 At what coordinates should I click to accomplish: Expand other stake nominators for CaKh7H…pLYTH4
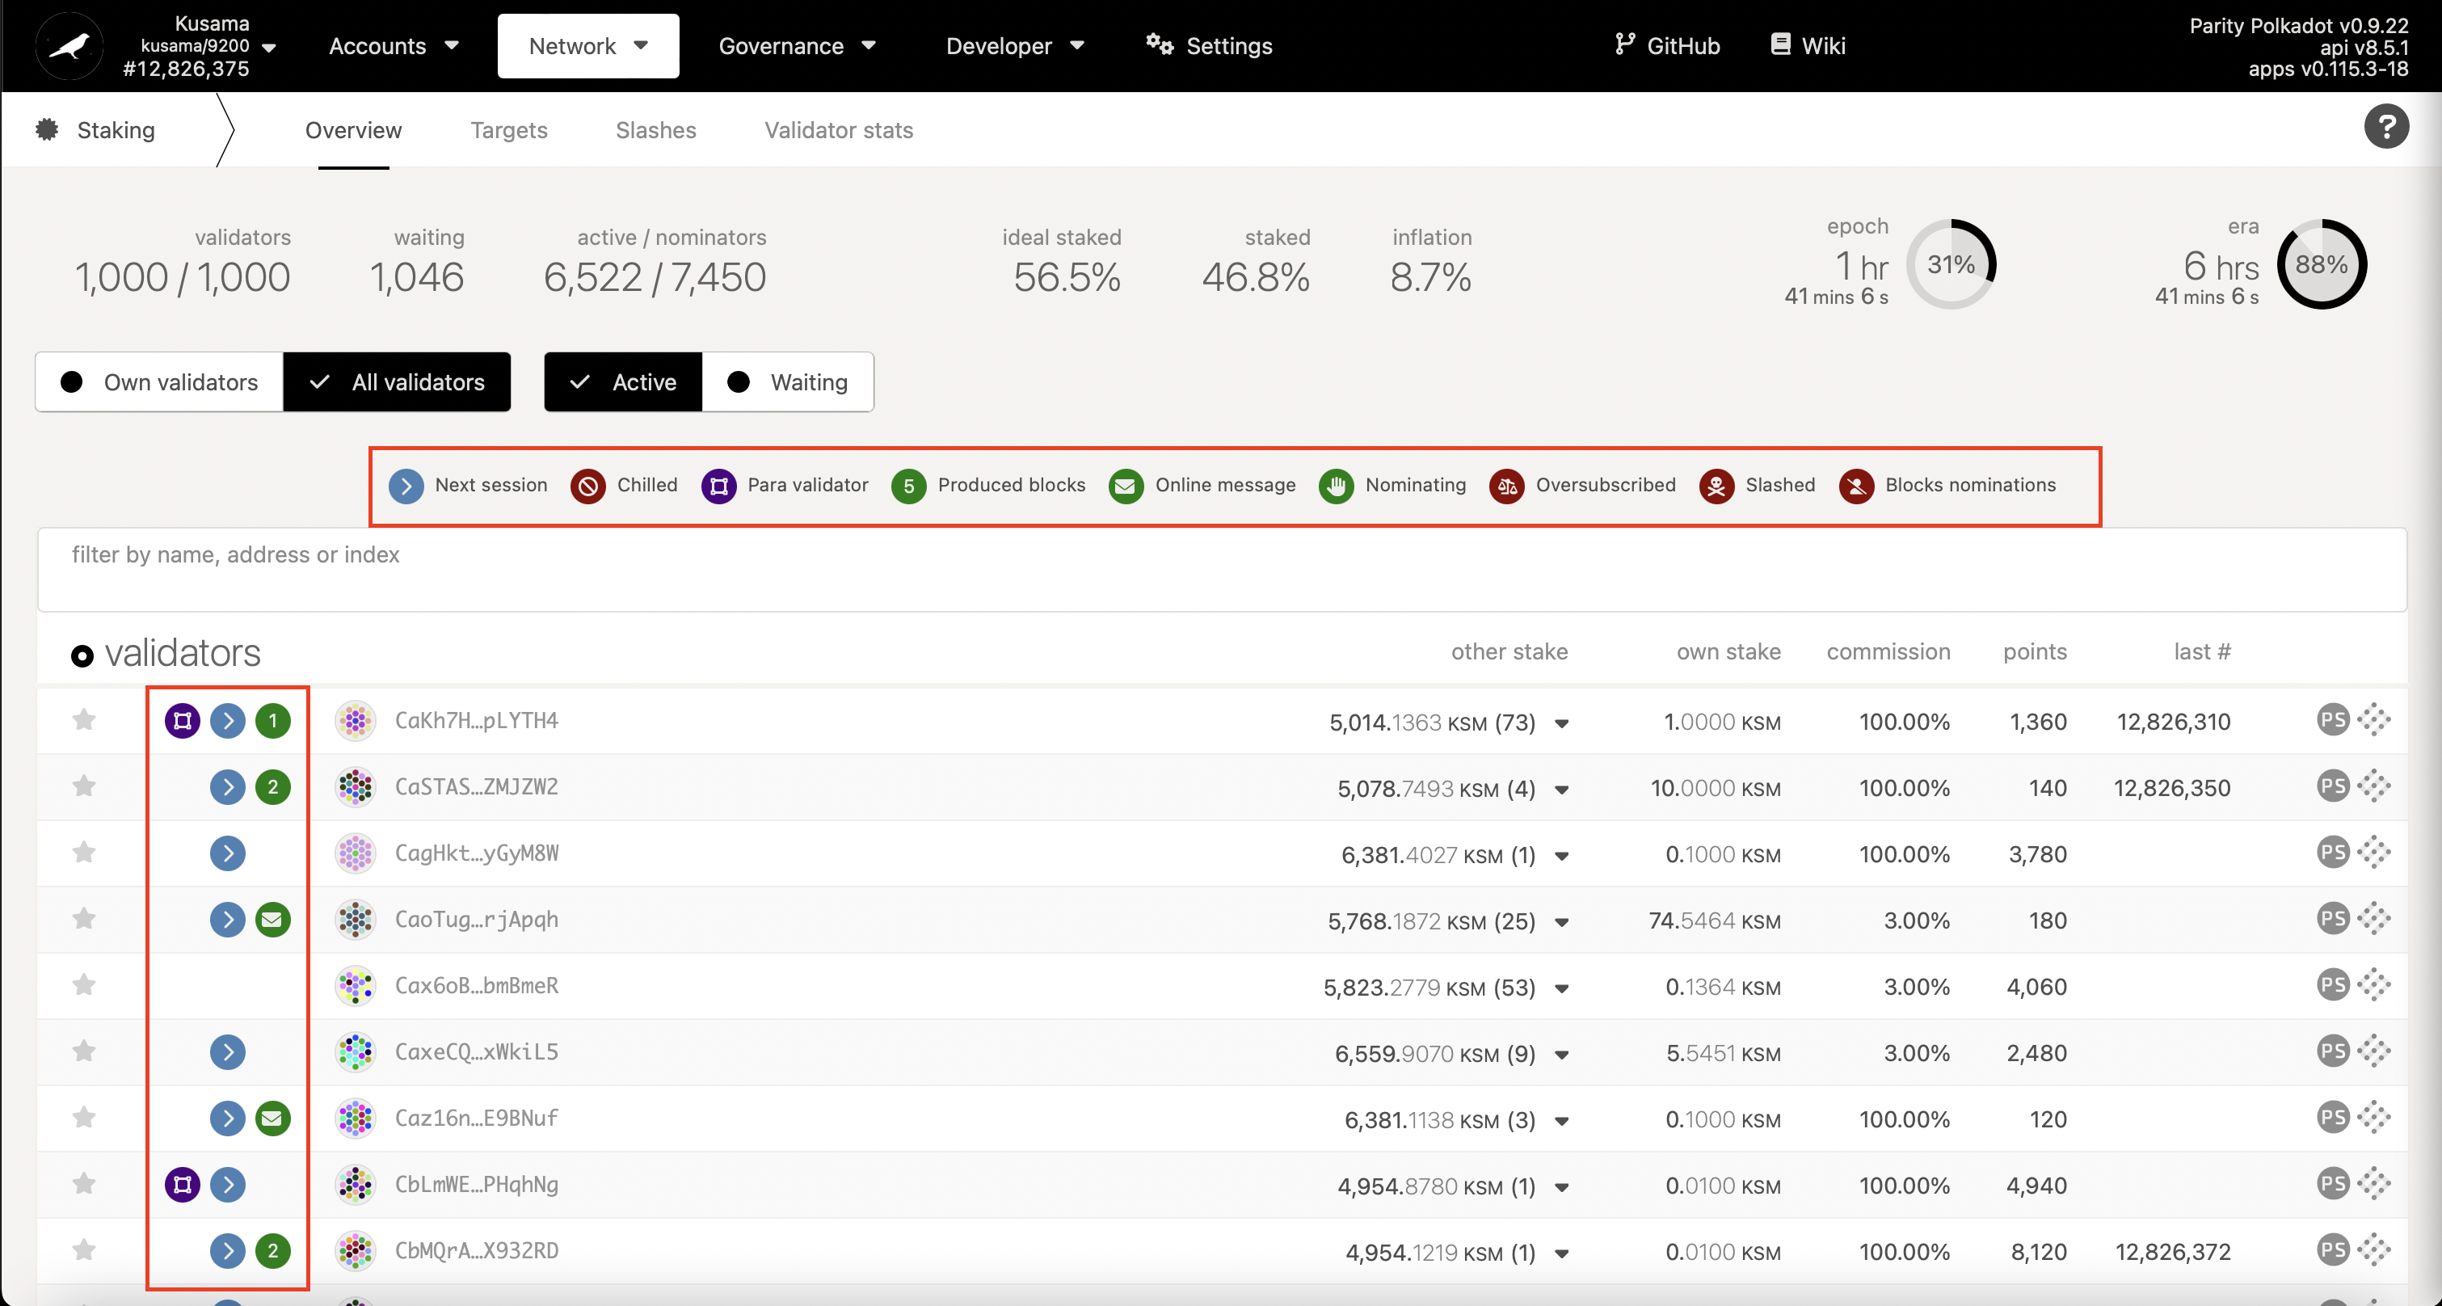(x=1561, y=724)
